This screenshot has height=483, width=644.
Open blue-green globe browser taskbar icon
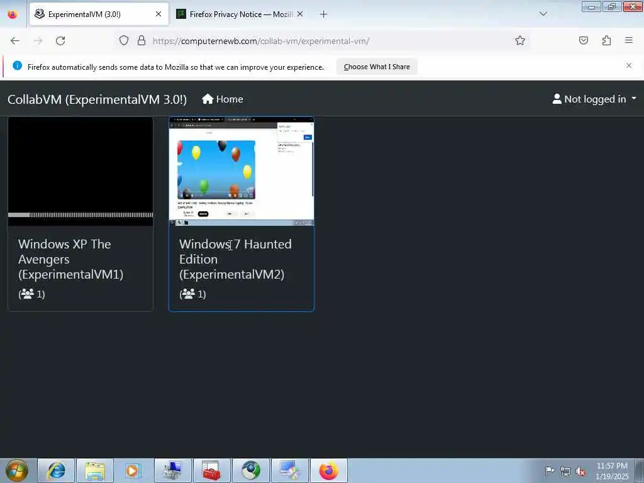(x=250, y=470)
